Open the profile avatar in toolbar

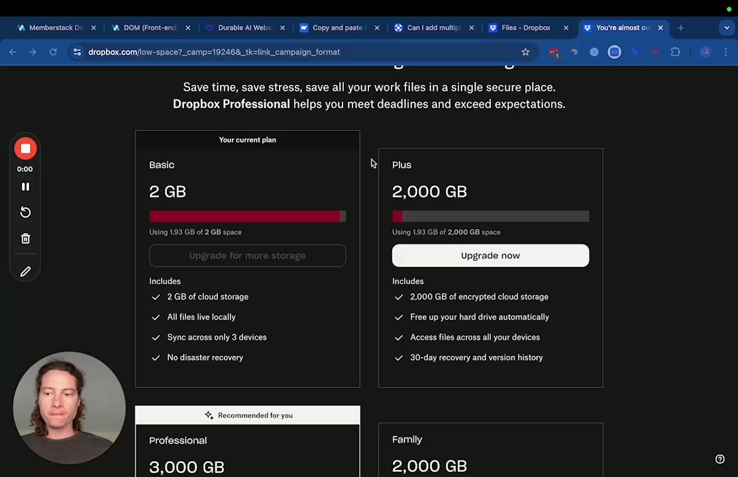point(705,52)
